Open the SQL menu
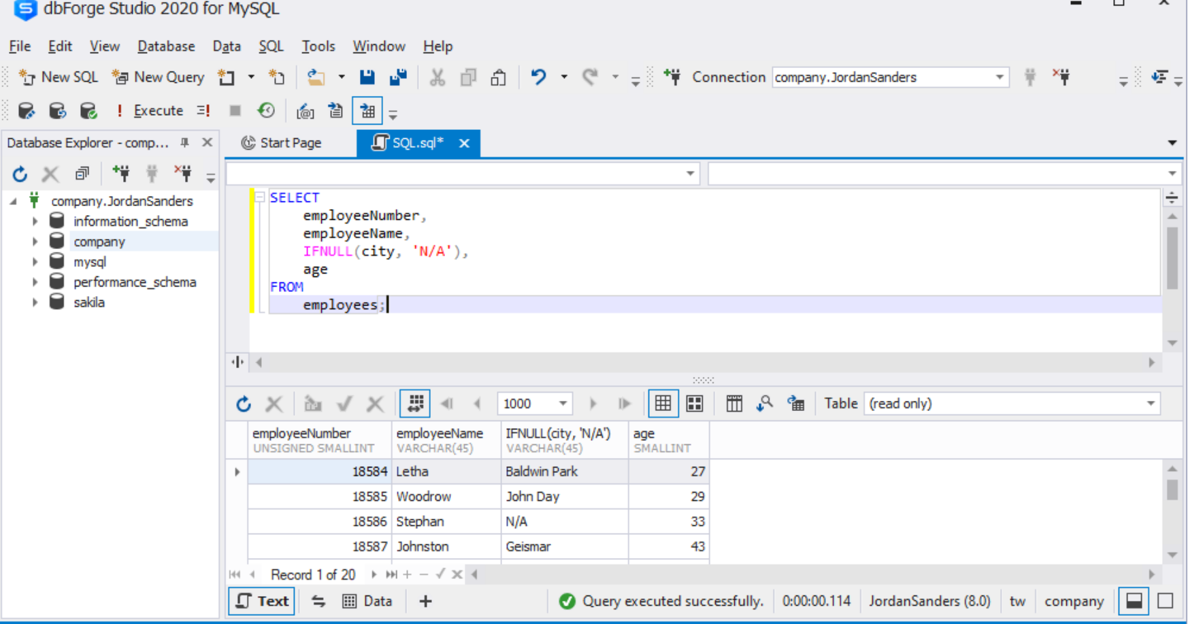The width and height of the screenshot is (1188, 624). coord(271,46)
